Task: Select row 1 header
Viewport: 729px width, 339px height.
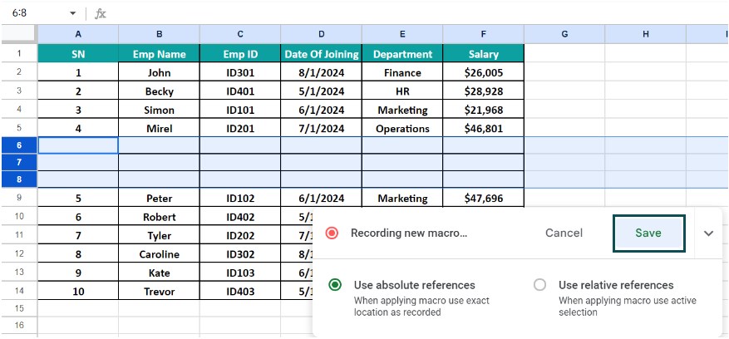Action: [19, 53]
